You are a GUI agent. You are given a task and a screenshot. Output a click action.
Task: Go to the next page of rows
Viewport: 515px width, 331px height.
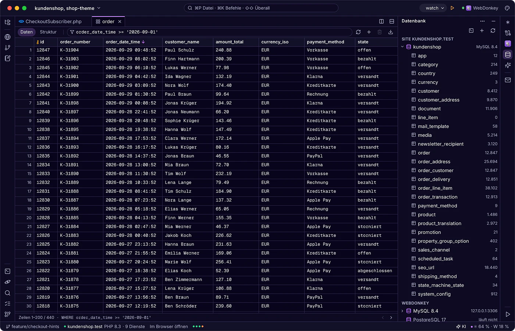[x=391, y=317]
